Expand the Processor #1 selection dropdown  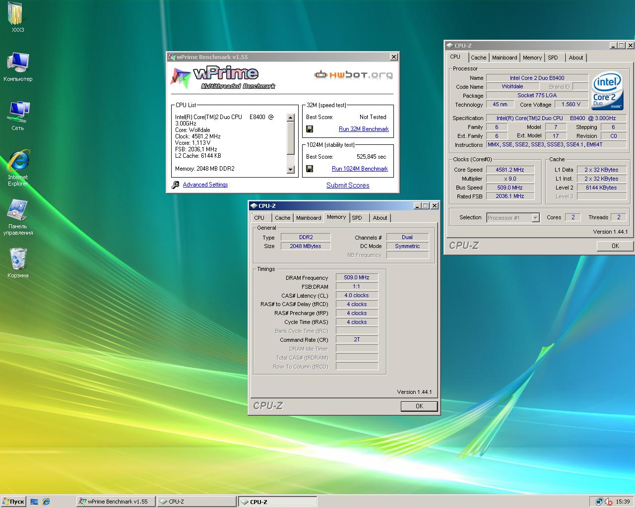click(535, 217)
